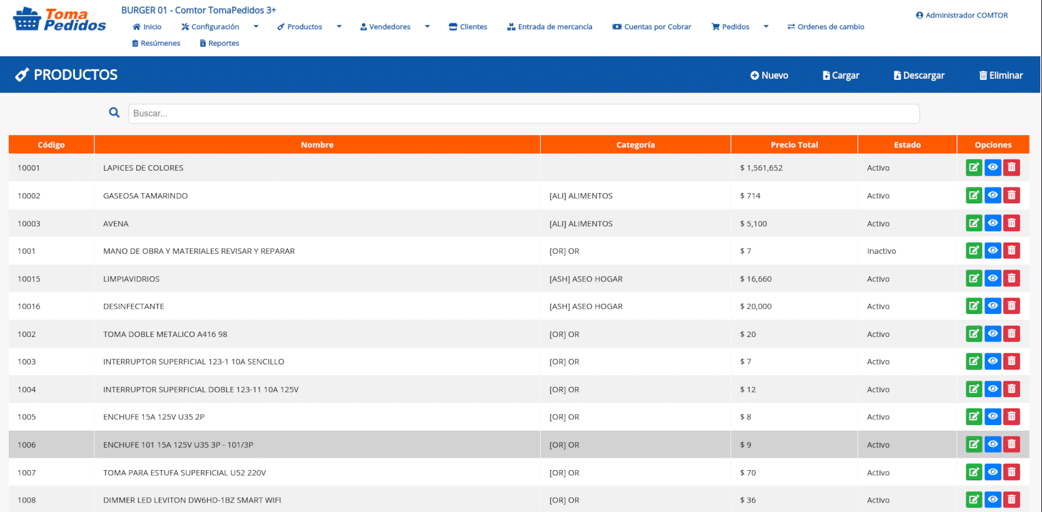Sort by the Precio Total column header
The width and height of the screenshot is (1042, 512).
point(794,144)
